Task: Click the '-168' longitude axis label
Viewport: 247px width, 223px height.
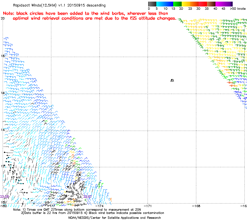Action: [x=196, y=206]
